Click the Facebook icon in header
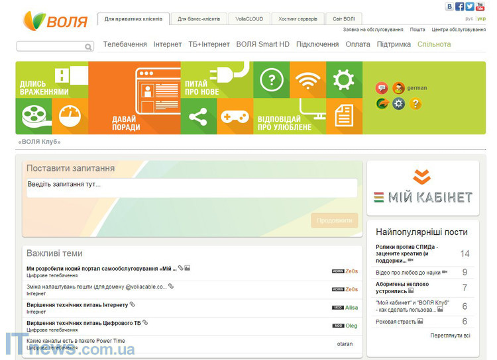This screenshot has width=497, height=360. click(460, 7)
